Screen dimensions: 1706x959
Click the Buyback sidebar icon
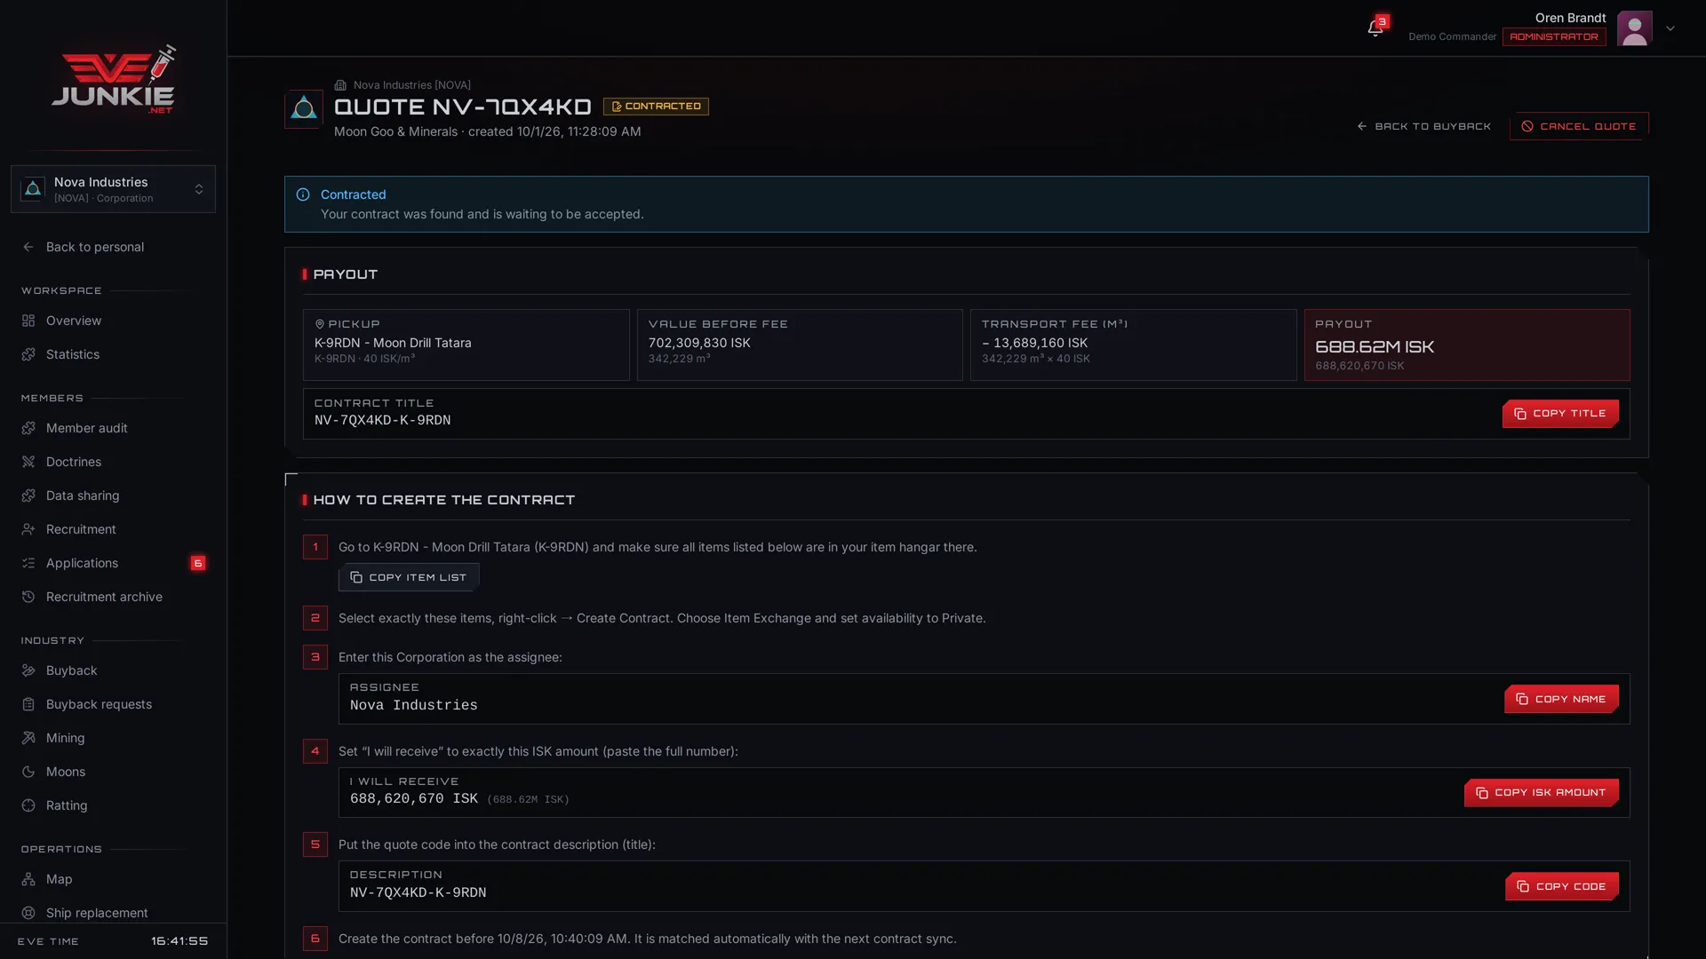28,670
